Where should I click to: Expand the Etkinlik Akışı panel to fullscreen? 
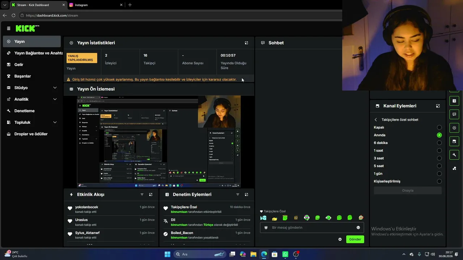point(151,195)
